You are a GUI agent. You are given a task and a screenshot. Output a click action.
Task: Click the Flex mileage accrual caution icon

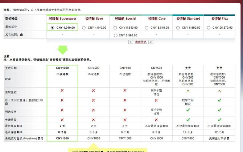pos(219,91)
